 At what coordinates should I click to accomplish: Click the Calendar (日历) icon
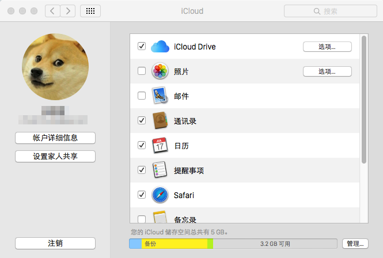[160, 146]
